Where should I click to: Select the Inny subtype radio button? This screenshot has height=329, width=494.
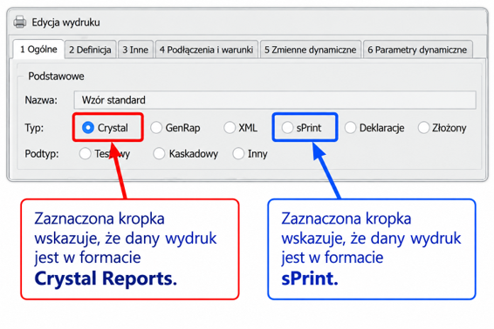click(x=238, y=154)
